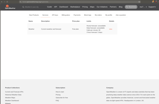Click the icon at the address bar's right end
Image resolution: width=159 pixels, height=104 pixels.
click(139, 2)
